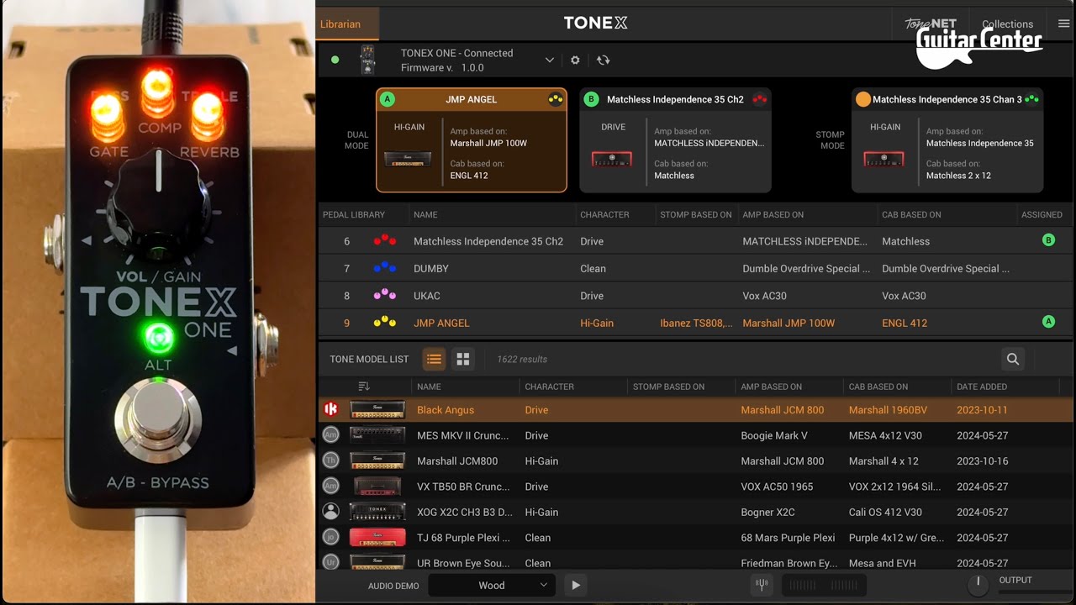Click amp thumbnail for TJ 68 Purple Plexi
Image resolution: width=1076 pixels, height=605 pixels.
377,538
